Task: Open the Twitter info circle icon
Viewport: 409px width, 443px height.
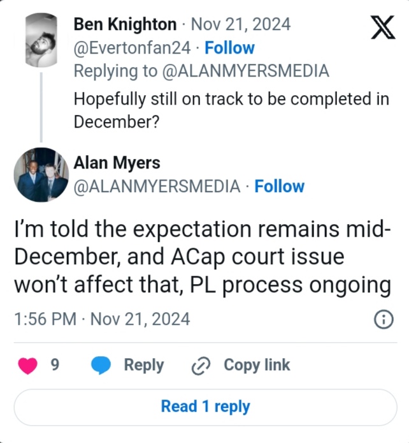Action: tap(382, 319)
